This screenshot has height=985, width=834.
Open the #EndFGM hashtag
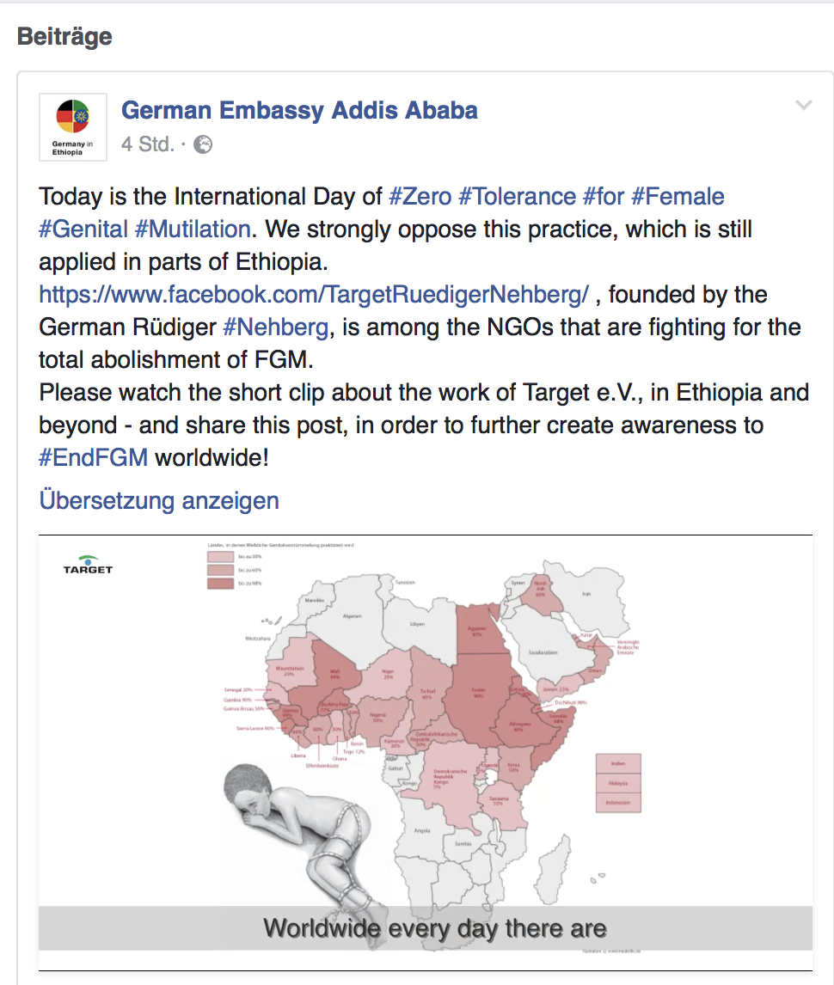[x=94, y=458]
